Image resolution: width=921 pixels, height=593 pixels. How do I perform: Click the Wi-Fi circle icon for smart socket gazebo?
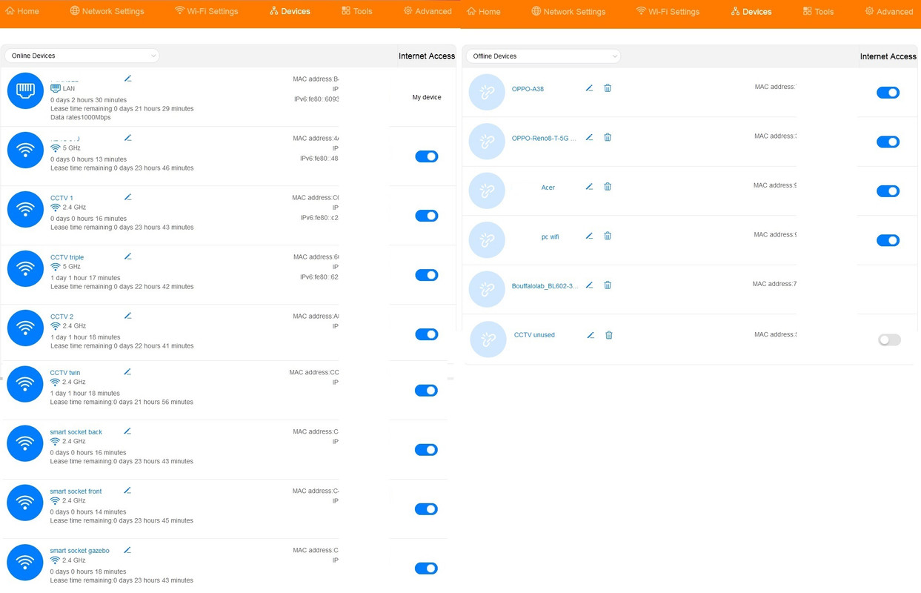pyautogui.click(x=25, y=562)
